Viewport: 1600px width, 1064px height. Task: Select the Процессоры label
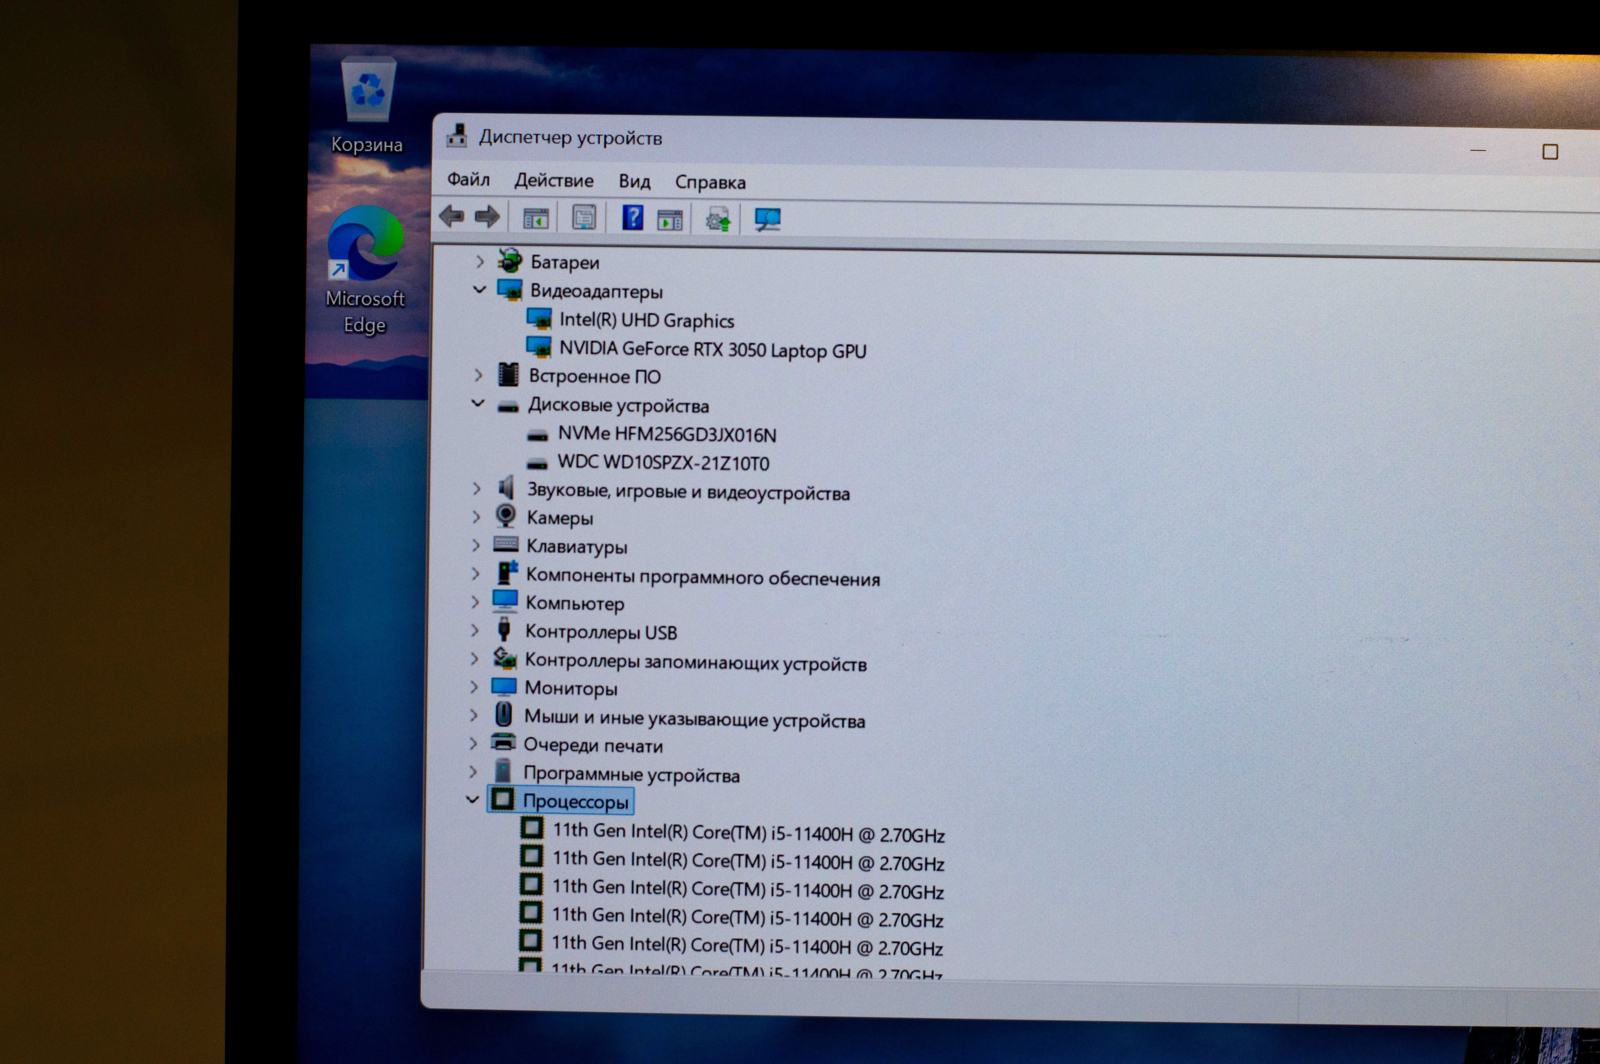576,801
